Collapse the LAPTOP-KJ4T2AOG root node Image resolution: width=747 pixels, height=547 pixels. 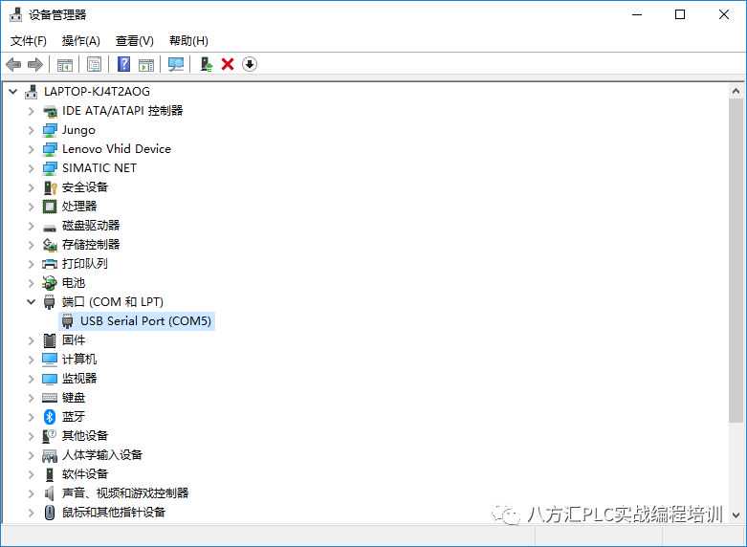[12, 92]
